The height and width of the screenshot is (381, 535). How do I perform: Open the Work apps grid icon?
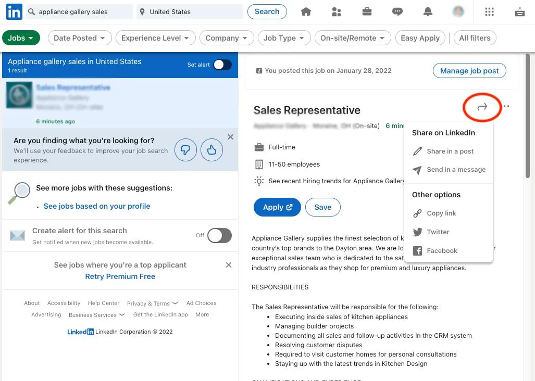click(489, 12)
